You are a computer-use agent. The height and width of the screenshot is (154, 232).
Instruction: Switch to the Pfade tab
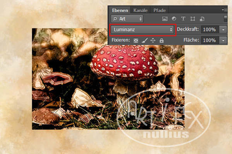[x=159, y=10]
